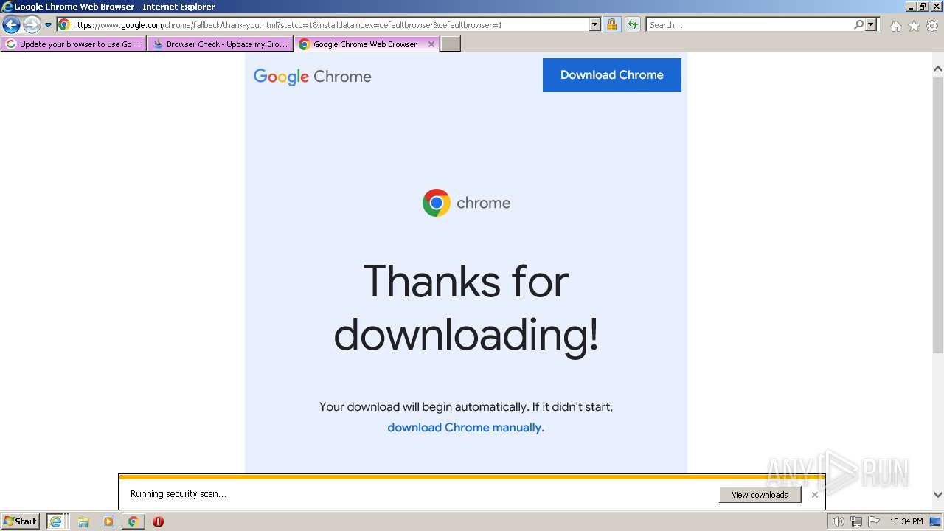This screenshot has height=531, width=944.
Task: Launch the media player taskbar icon
Action: tap(108, 521)
